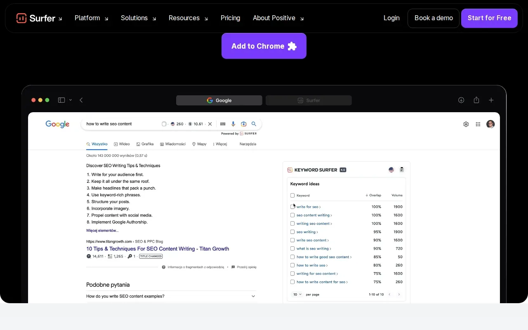Click the US flag country icon
Viewport: 528px width, 330px height.
pyautogui.click(x=391, y=170)
